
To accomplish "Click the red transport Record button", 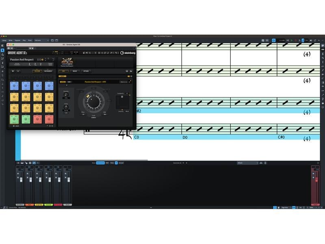I will pos(296,40).
